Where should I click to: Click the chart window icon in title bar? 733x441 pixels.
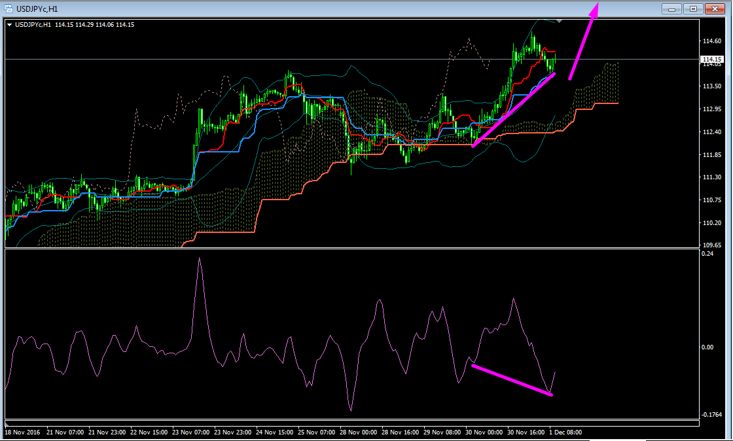pyautogui.click(x=9, y=9)
